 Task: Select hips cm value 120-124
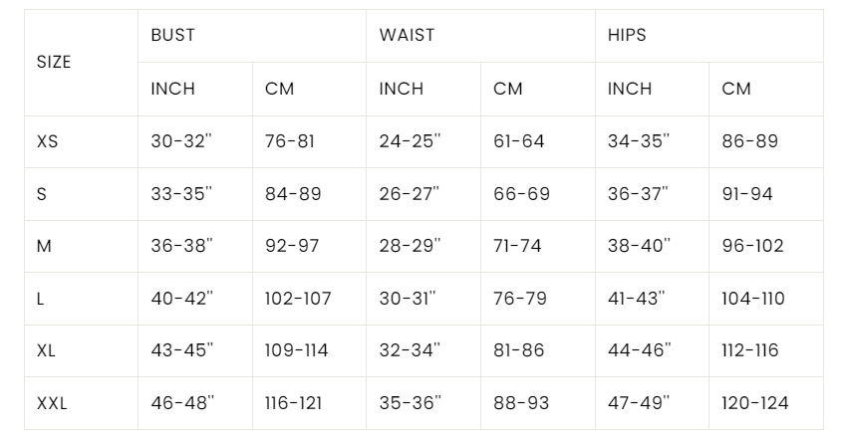(755, 403)
